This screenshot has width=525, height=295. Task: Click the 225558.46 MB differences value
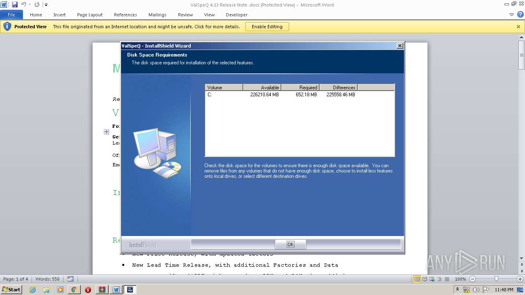[340, 95]
